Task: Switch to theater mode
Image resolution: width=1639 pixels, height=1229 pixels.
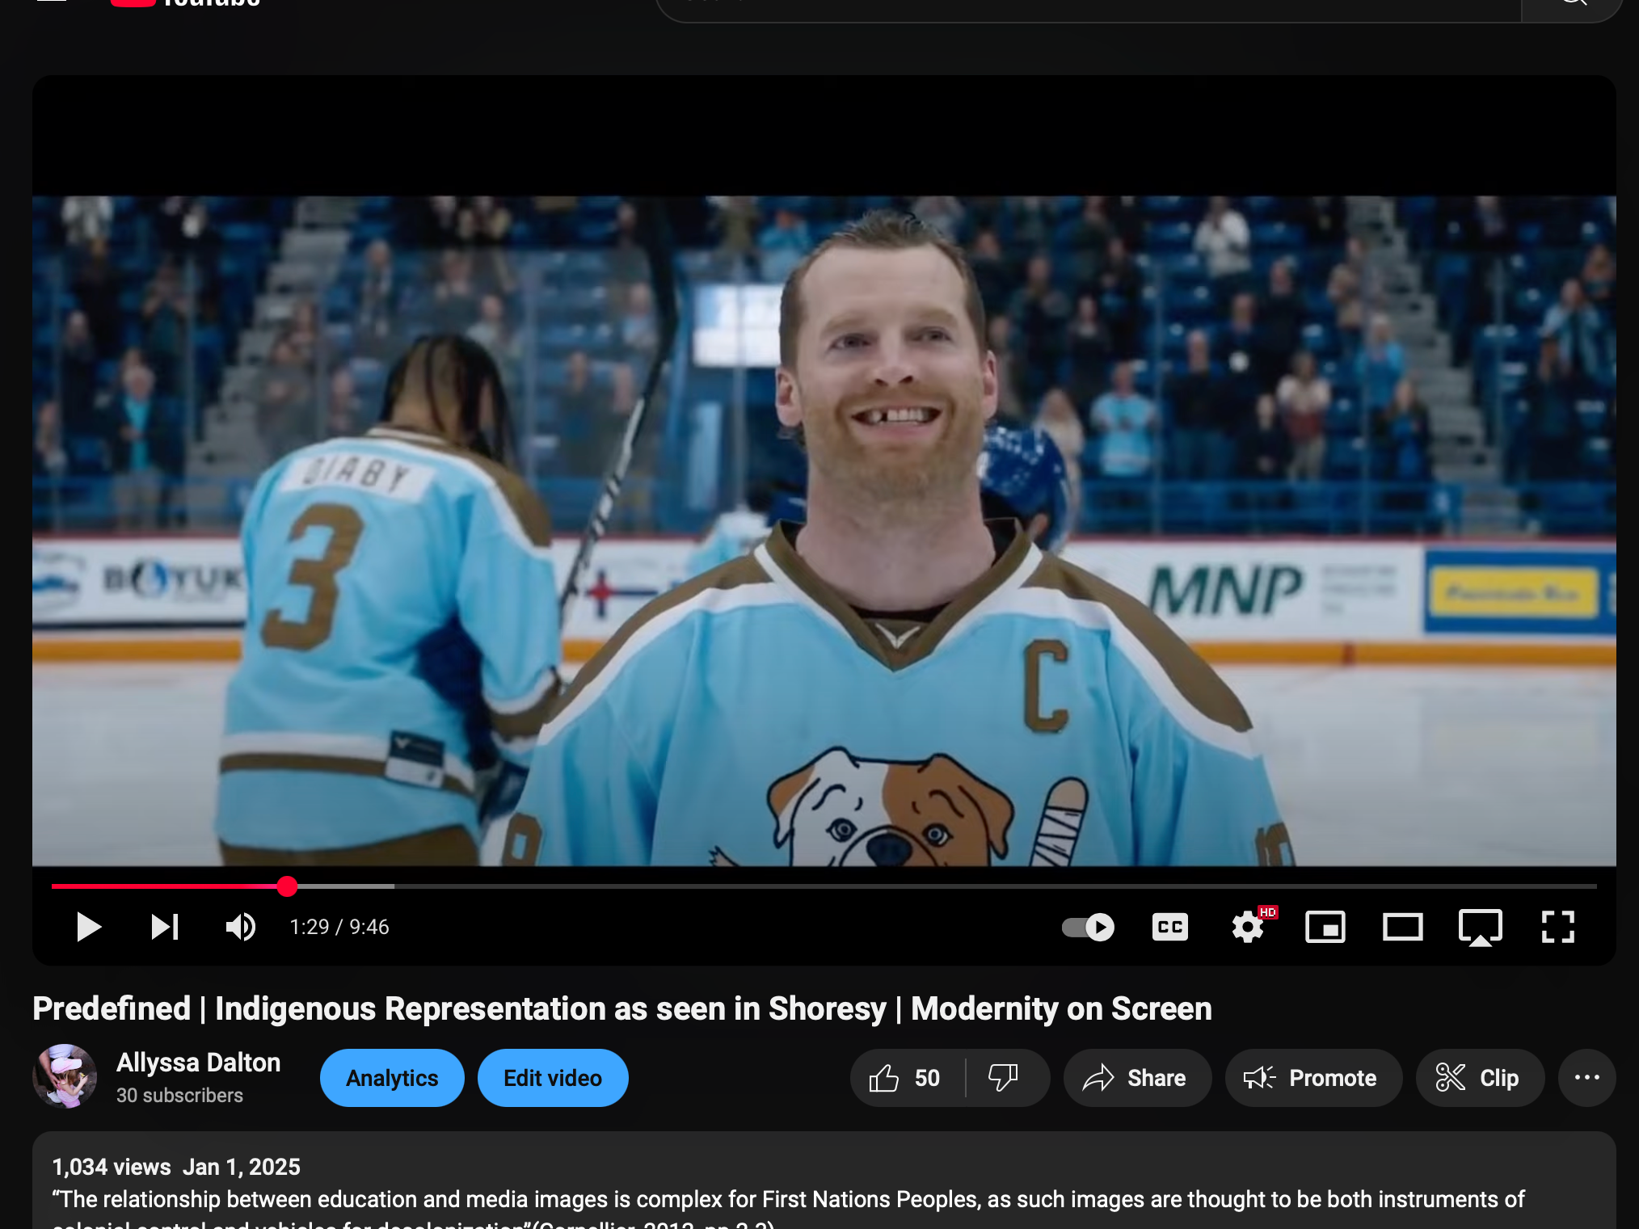Action: 1402,927
